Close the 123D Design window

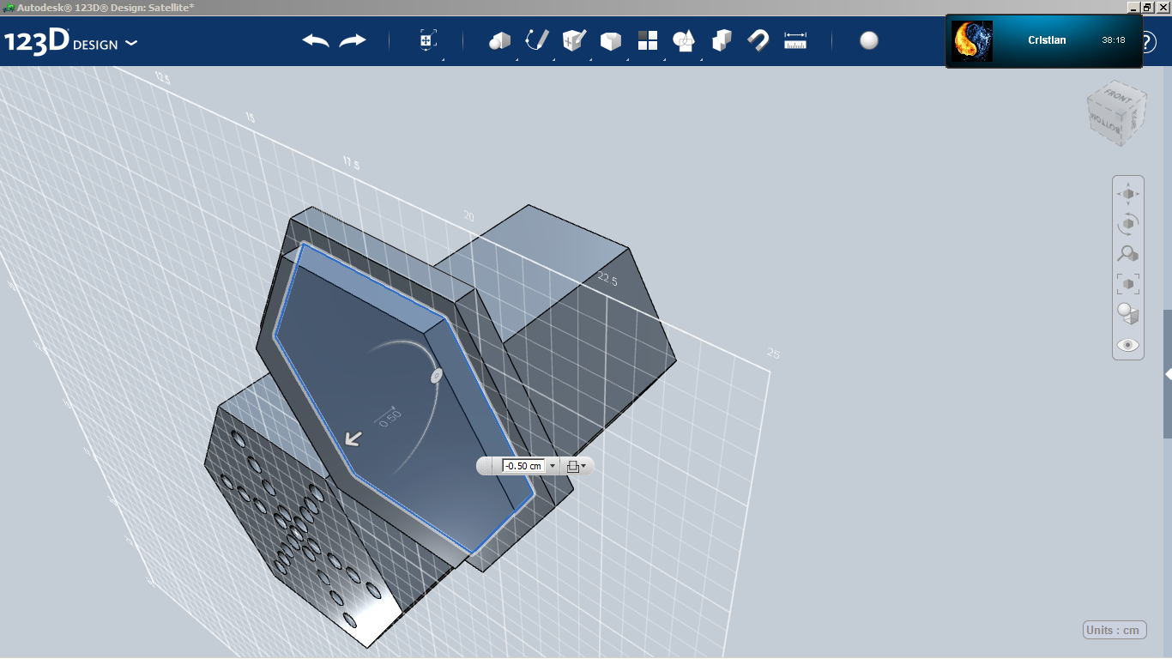1162,7
